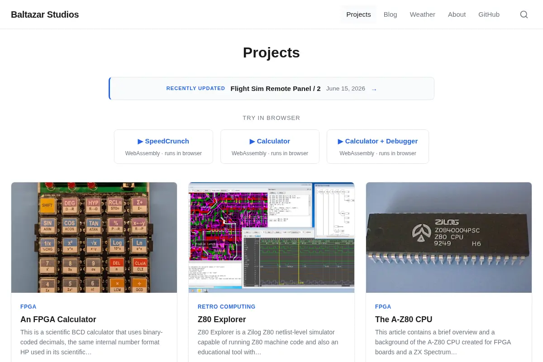
Task: Open the About nav item
Action: point(457,14)
